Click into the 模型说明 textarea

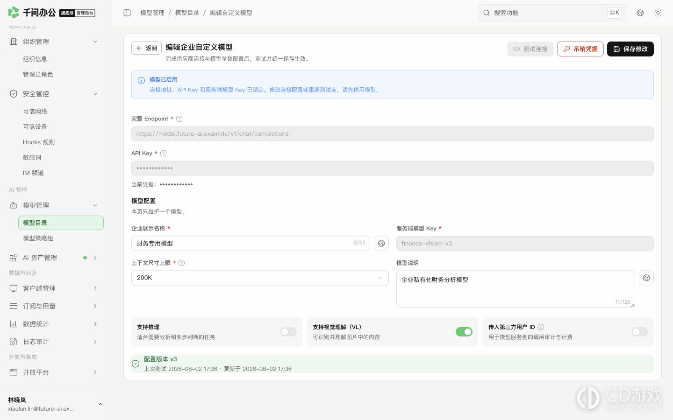tap(515, 289)
